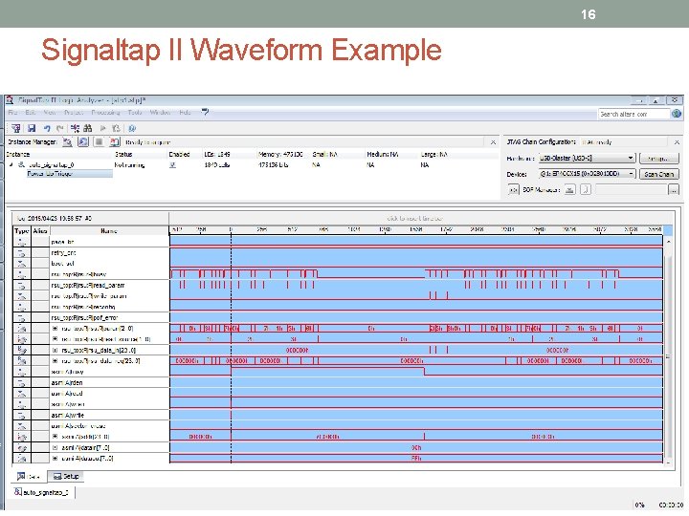Screen dimensions: 689x516
Task: Close the Instance Manager panel
Action: [x=493, y=142]
